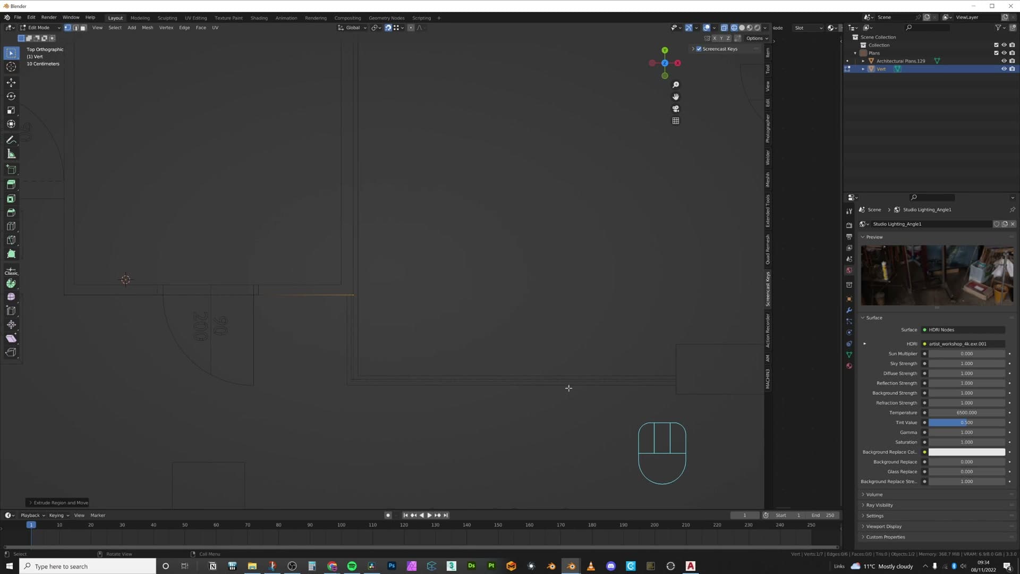Activate the Rotate tool
Image resolution: width=1020 pixels, height=574 pixels.
11,96
